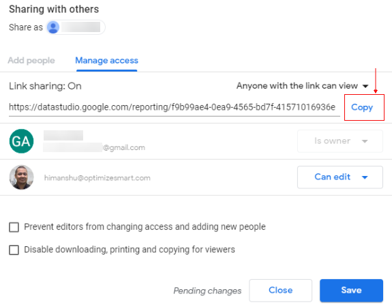Image resolution: width=392 pixels, height=307 pixels.
Task: Click the Share as account chip
Action: click(x=75, y=27)
